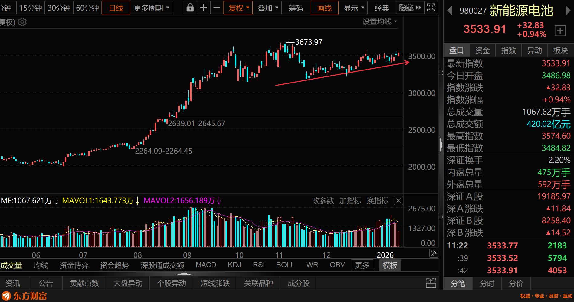The width and height of the screenshot is (574, 302).
Task: Open 更多周期 dropdown
Action: tap(151, 8)
